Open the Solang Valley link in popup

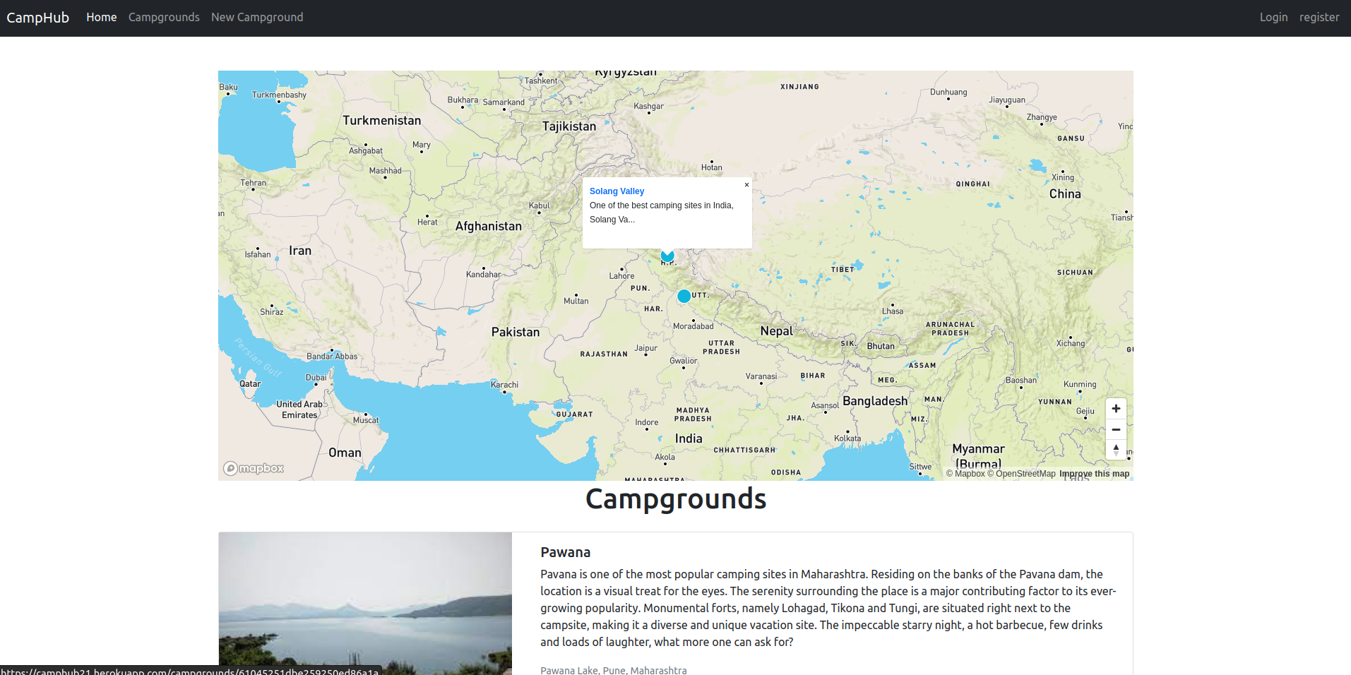point(617,191)
